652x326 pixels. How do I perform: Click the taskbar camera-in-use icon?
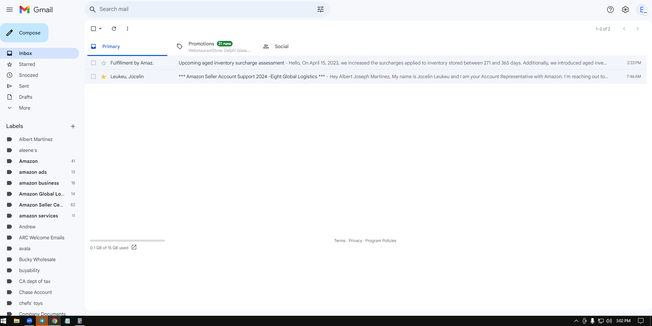584,321
